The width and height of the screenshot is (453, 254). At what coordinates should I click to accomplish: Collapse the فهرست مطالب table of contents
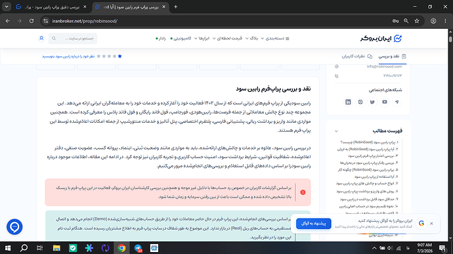(x=336, y=131)
